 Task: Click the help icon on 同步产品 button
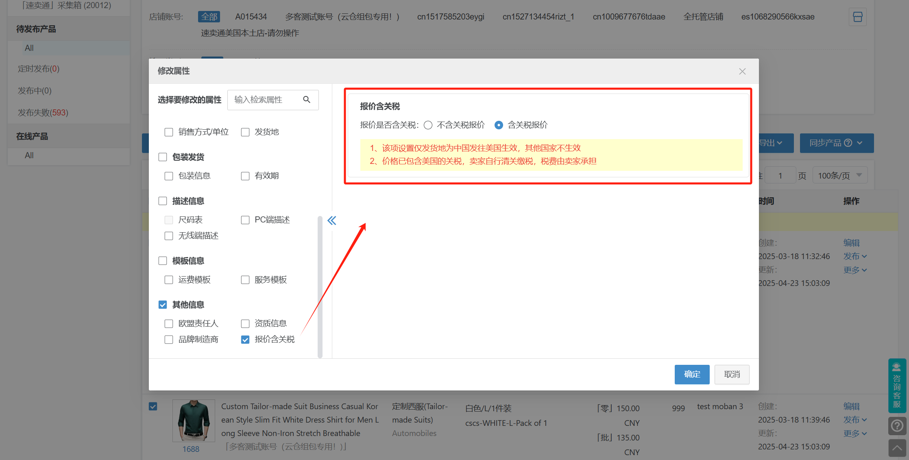pyautogui.click(x=848, y=143)
